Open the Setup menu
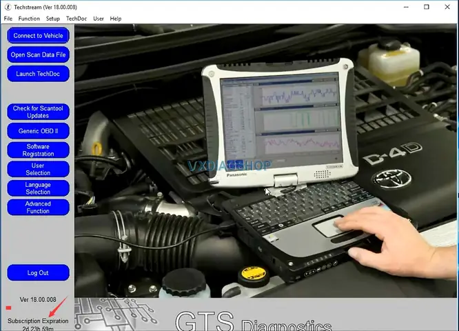This screenshot has width=459, height=331. tap(52, 19)
